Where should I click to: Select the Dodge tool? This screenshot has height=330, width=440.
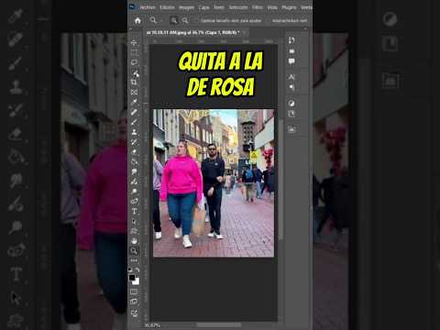[134, 192]
